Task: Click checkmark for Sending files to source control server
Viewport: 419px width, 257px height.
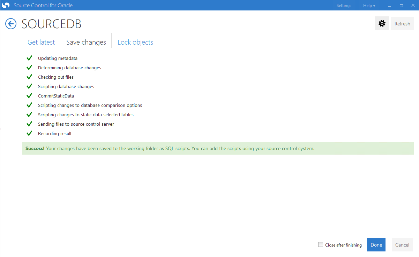Action: coord(29,124)
